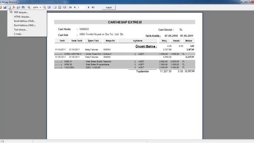Click the Vade Tarih column header
Screen dimensions: 254x143
pyautogui.click(x=77, y=41)
